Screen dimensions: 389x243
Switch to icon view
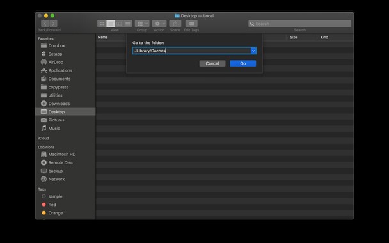(x=102, y=24)
